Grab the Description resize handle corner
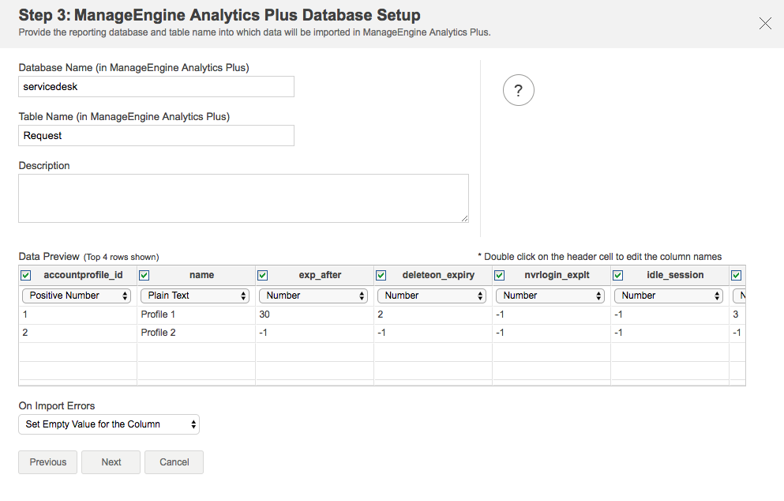This screenshot has height=501, width=784. click(x=464, y=218)
